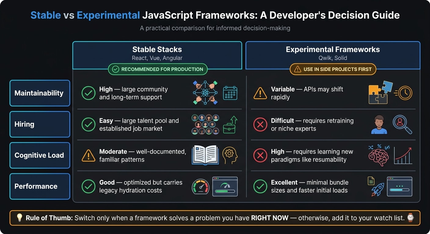Click the head with gear icon
This screenshot has width=430, height=234.
230,155
